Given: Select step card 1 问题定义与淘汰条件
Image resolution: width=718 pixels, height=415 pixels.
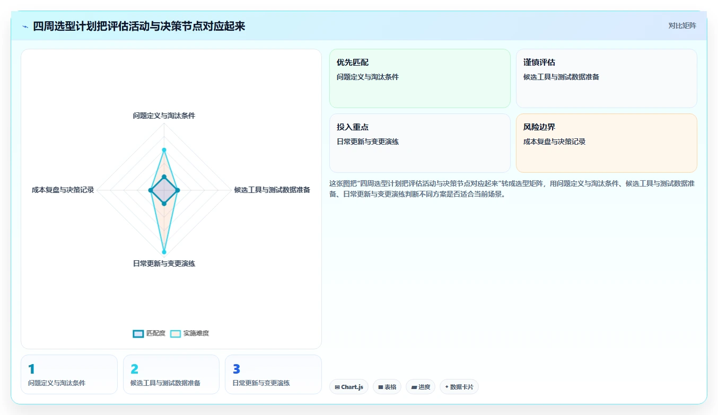Looking at the screenshot, I should point(69,374).
